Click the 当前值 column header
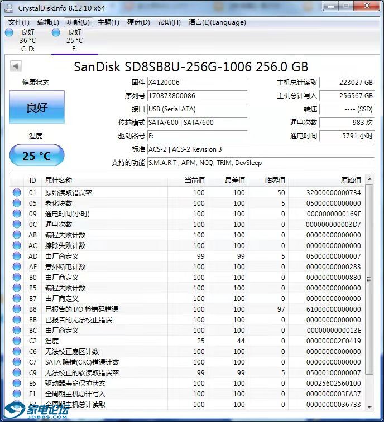Viewport: 384px width, 422px height. coord(188,181)
